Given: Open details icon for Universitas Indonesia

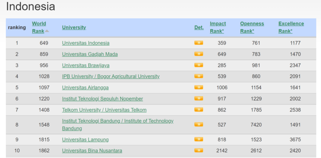Looking at the screenshot, I should (199, 43).
